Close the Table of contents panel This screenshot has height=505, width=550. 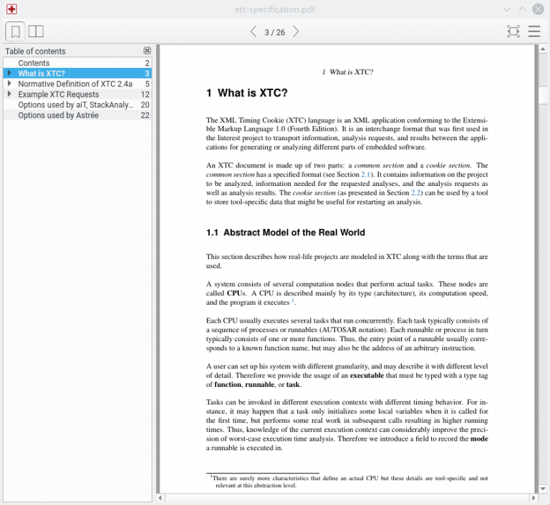pos(147,51)
